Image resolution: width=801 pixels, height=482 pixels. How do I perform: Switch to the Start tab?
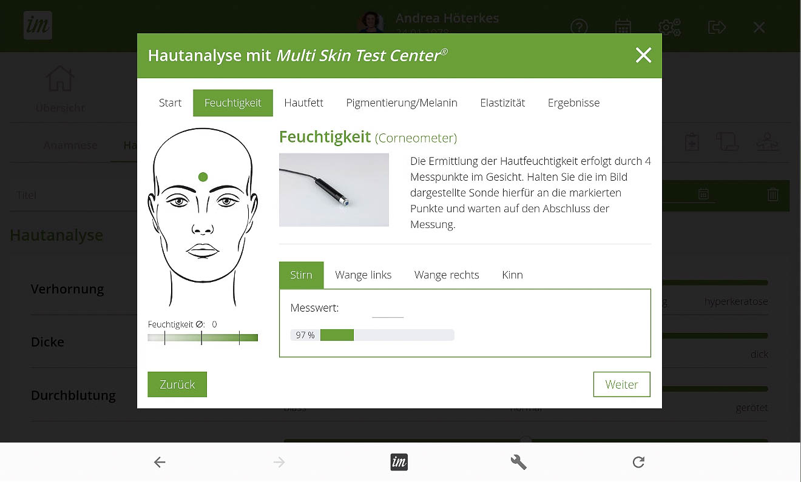pyautogui.click(x=170, y=103)
